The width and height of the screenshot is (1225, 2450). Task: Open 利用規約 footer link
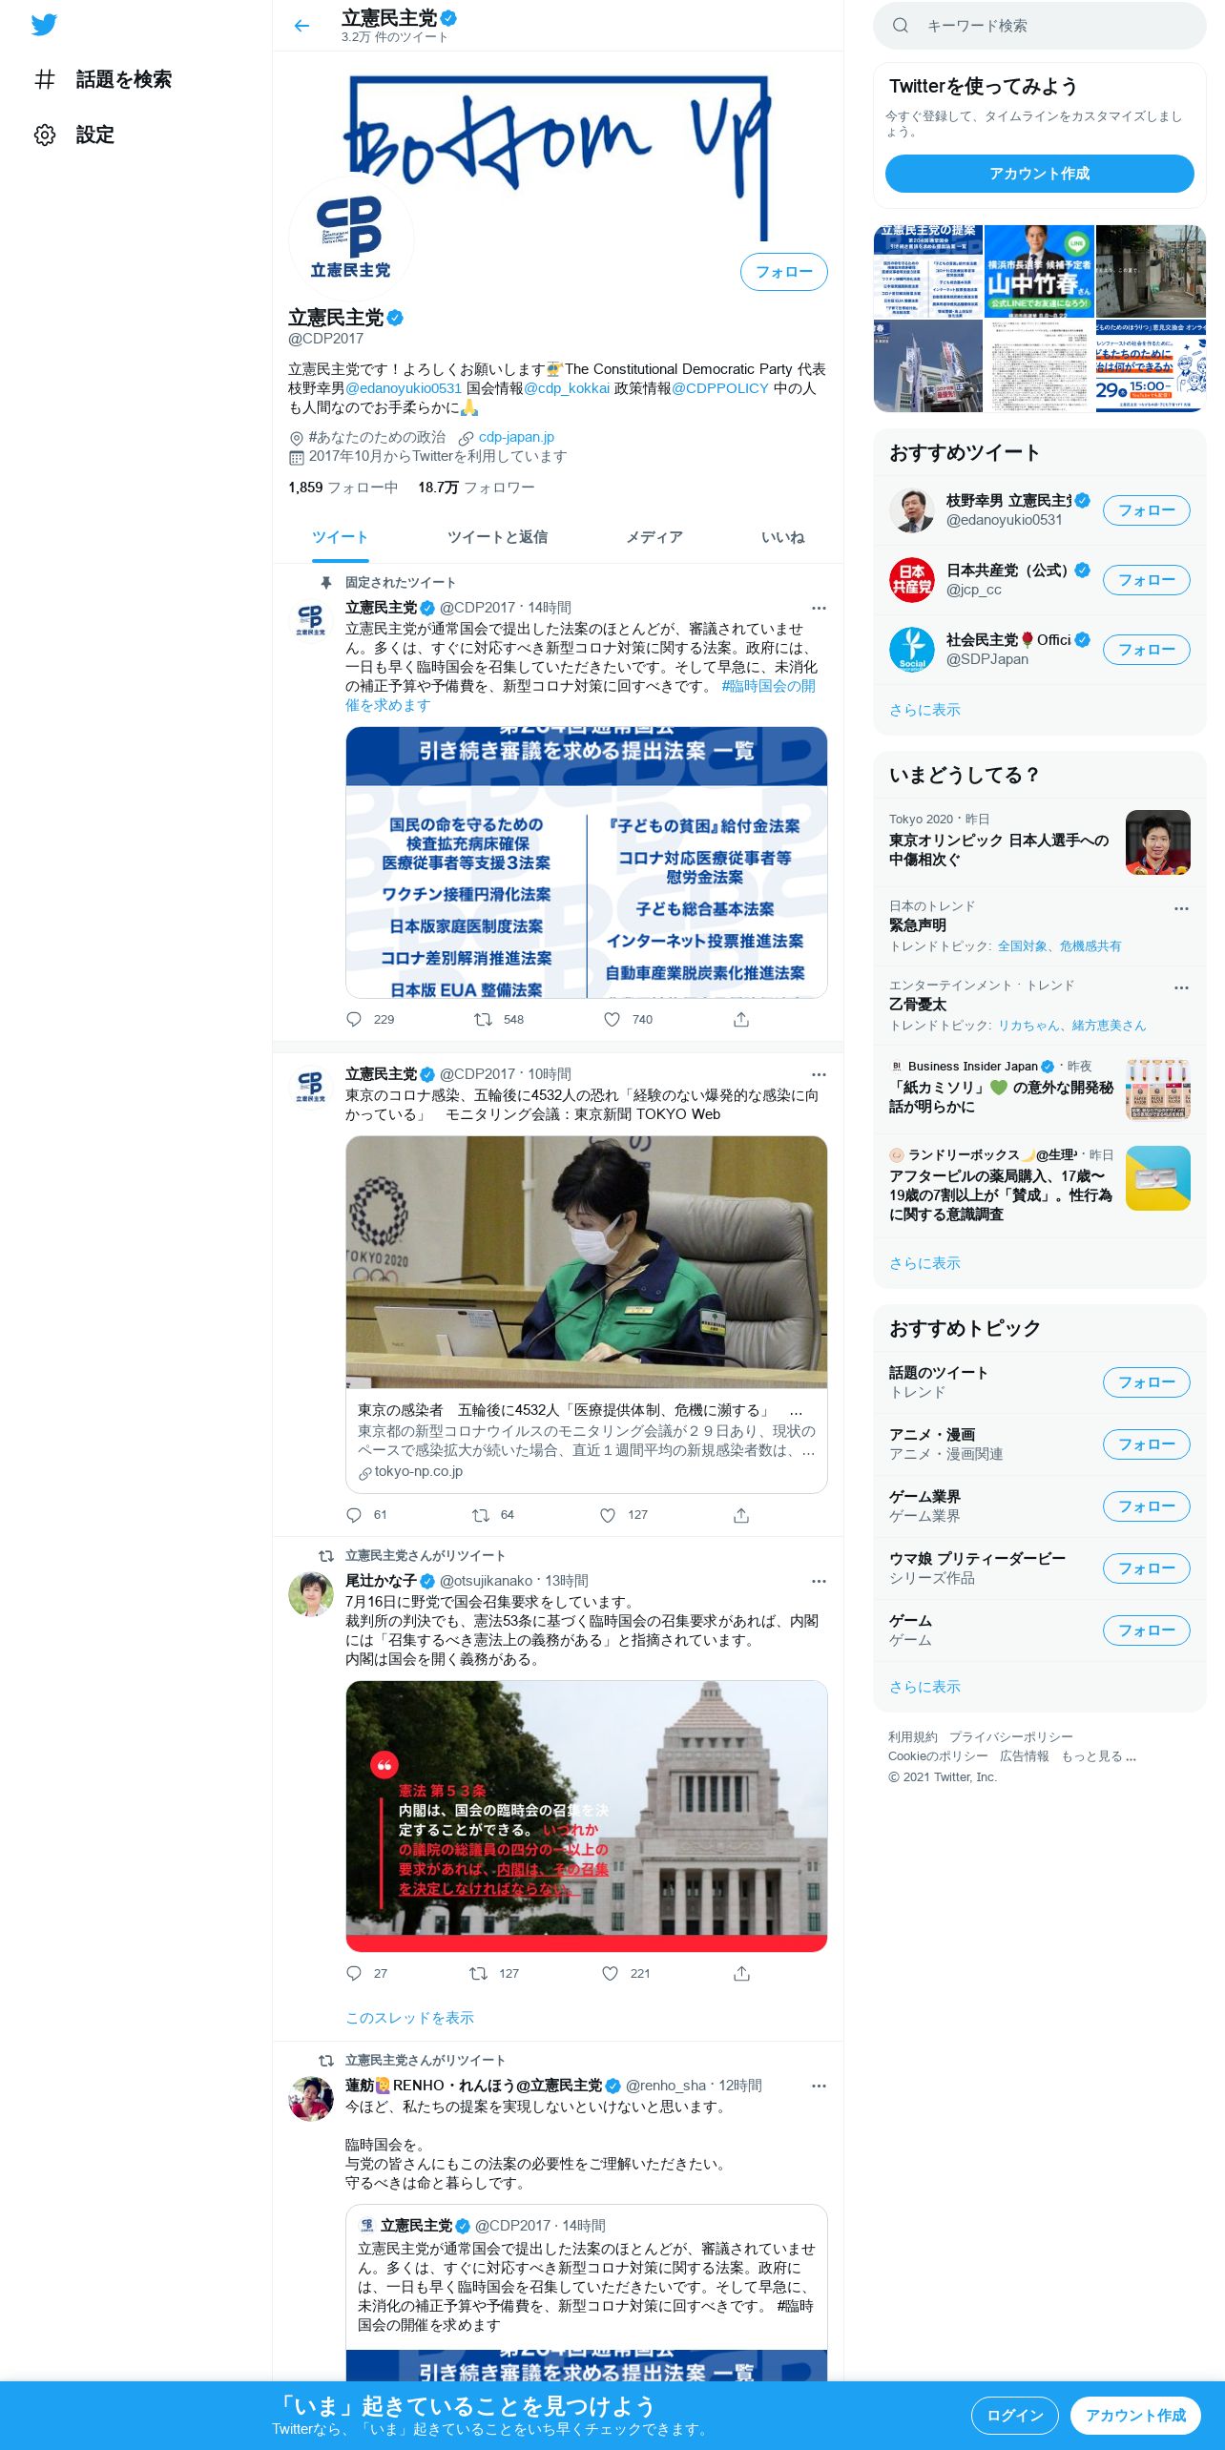(912, 1737)
